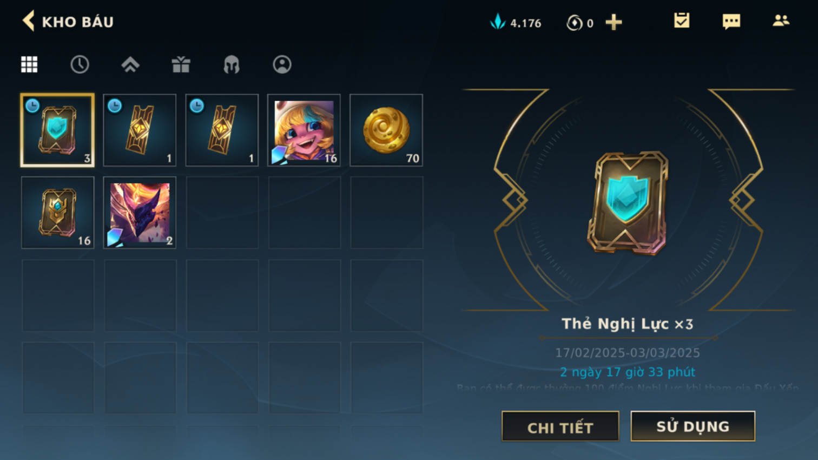Viewport: 818px width, 460px height.
Task: Use the card with SỬ DỤNG
Action: point(693,426)
